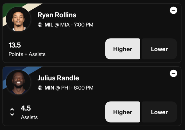Click the Points + Assists stat label
The image size is (185, 130).
tap(27, 54)
